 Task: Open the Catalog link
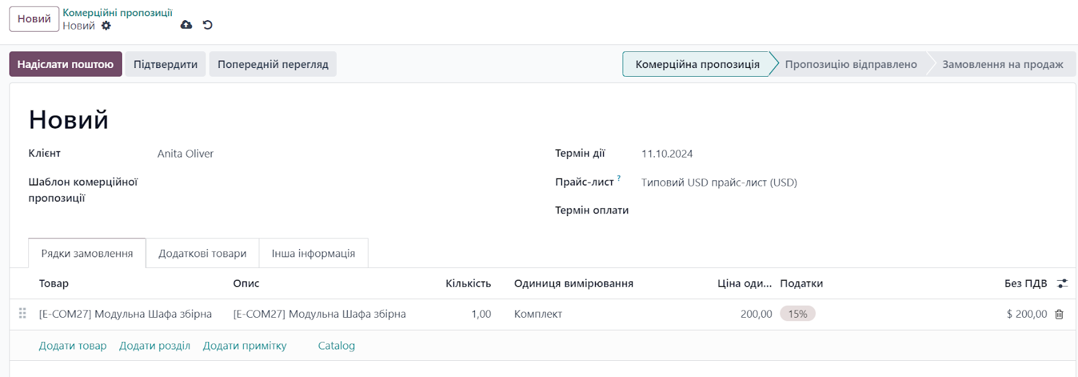[336, 345]
